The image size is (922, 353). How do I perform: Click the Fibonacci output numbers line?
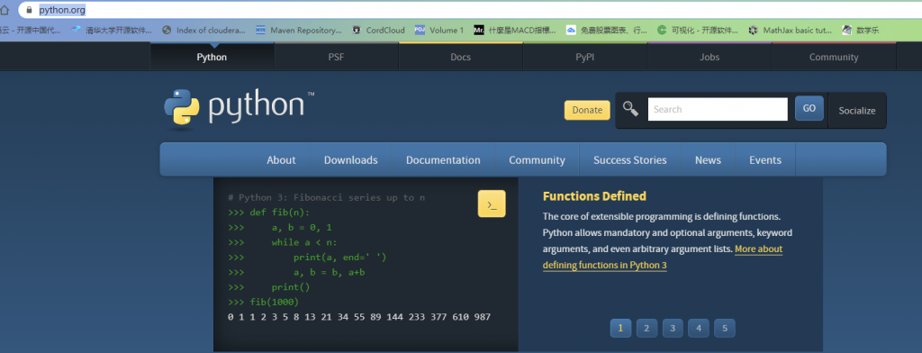tap(359, 317)
